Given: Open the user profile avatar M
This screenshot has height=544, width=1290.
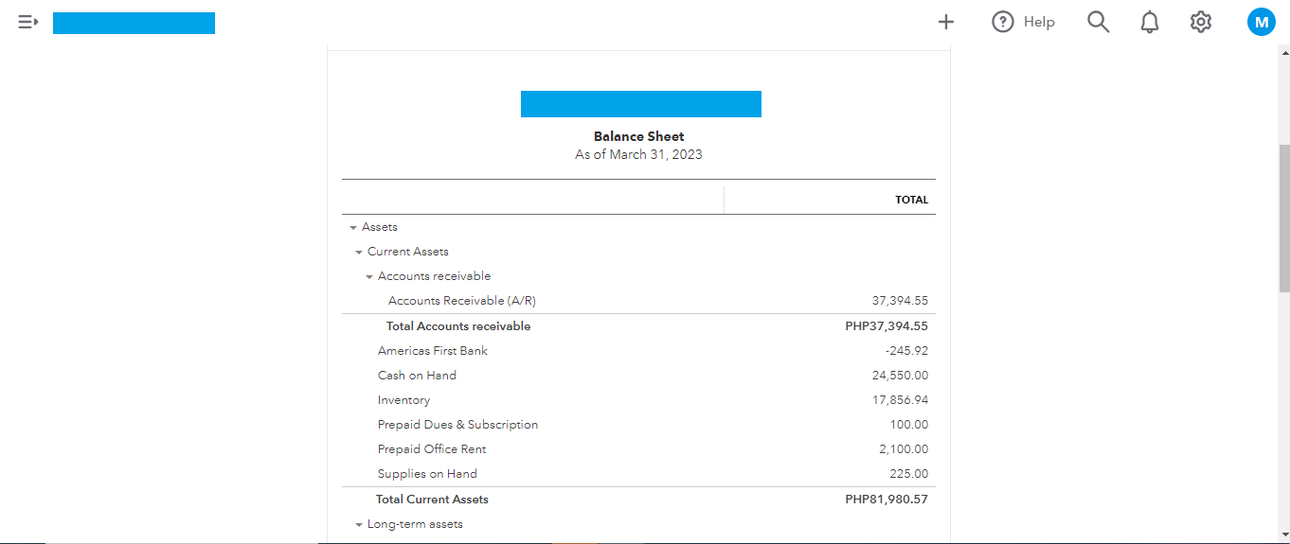Looking at the screenshot, I should coord(1261,22).
